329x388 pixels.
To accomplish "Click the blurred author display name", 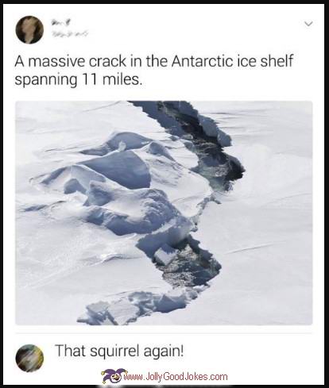I will pyautogui.click(x=60, y=23).
